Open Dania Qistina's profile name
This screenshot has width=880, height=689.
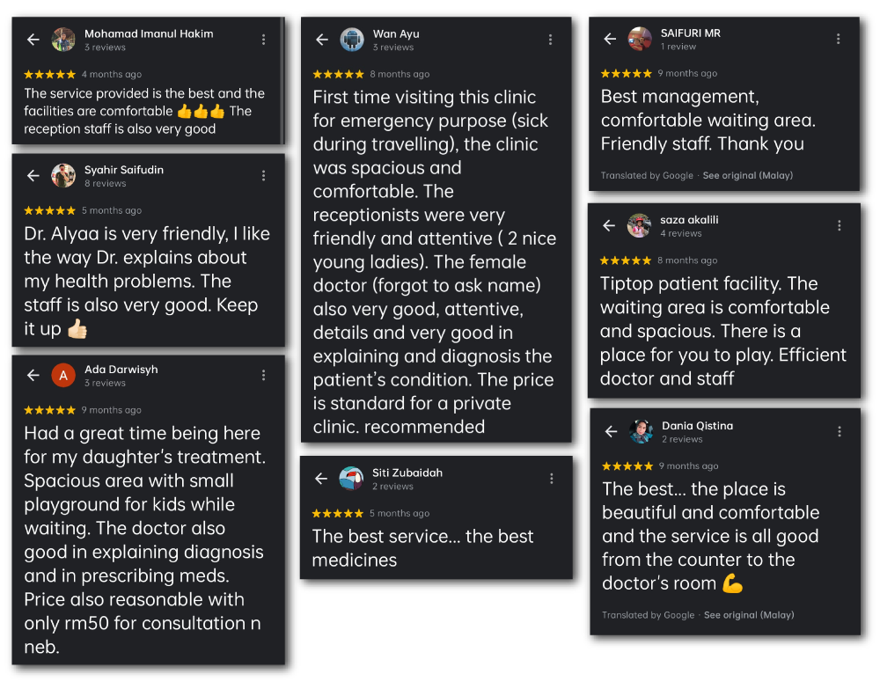point(697,426)
